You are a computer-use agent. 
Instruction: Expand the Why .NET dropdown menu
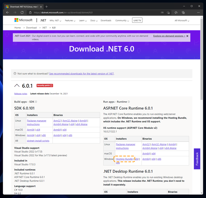(x=55, y=21)
